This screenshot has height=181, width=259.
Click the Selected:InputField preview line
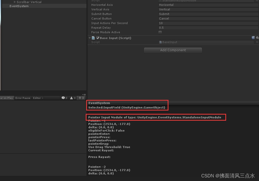click(127, 107)
